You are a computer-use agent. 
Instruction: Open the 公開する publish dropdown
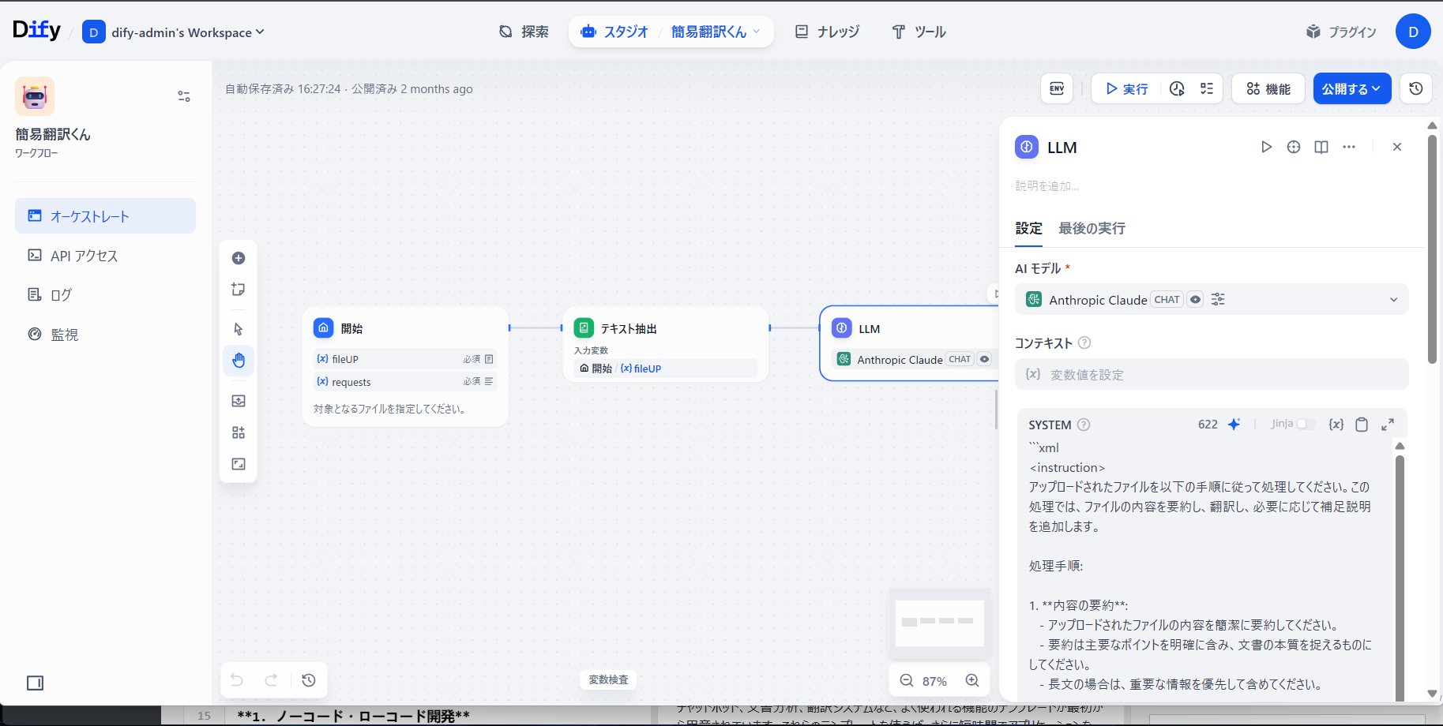1352,88
